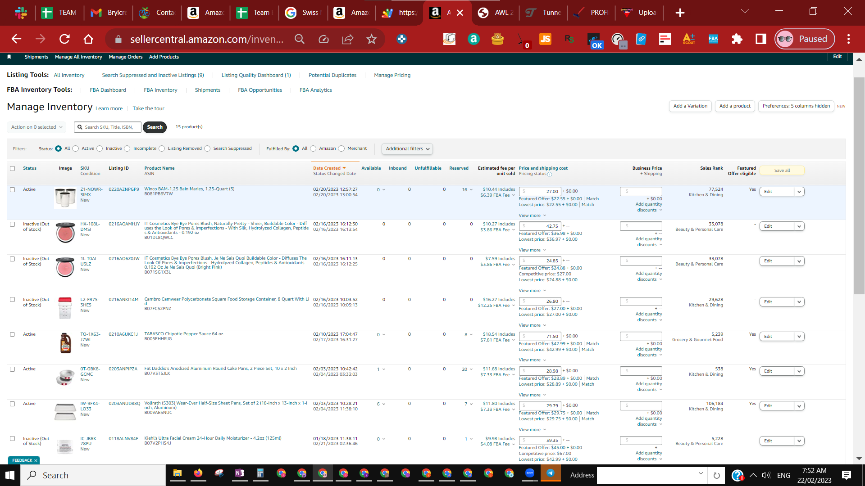Check the Winco Bain Maries row checkbox

(13, 189)
